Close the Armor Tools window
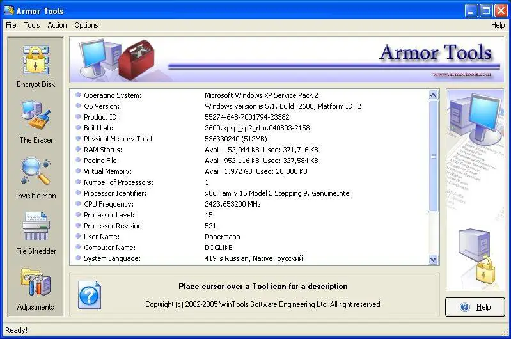The height and width of the screenshot is (339, 511). (x=501, y=11)
